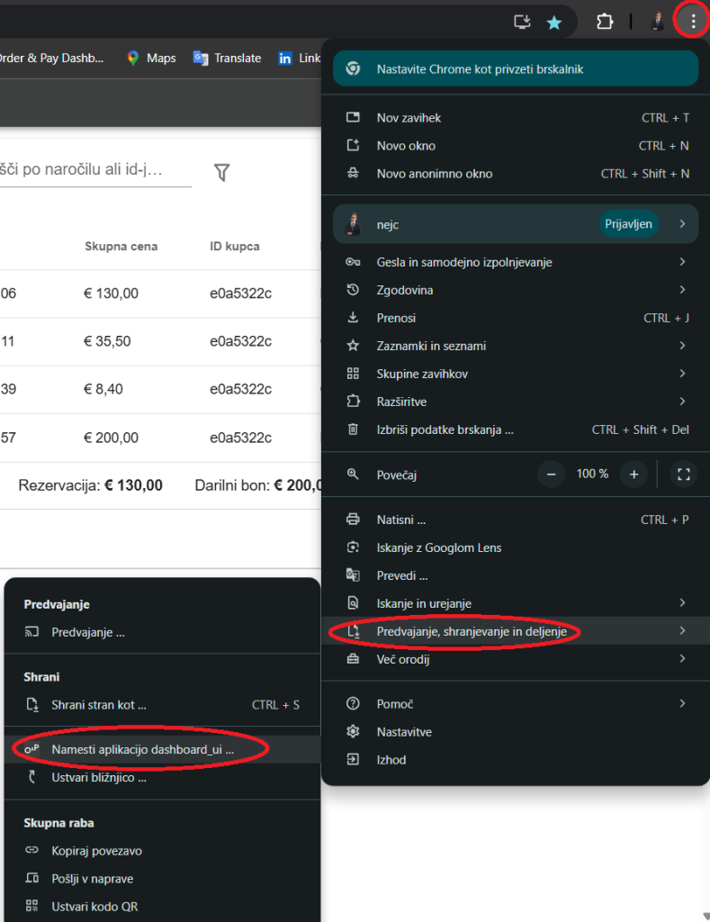Screen dimensions: 710x922
Task: Expand the Razširitve submenu arrow
Action: [x=682, y=401]
